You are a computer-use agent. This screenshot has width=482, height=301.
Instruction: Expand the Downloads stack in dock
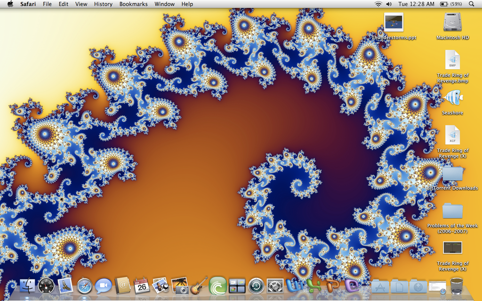click(418, 285)
